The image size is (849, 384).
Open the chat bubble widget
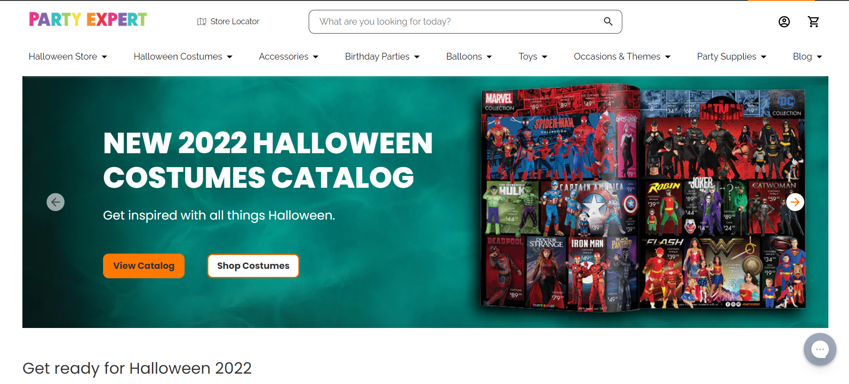pyautogui.click(x=820, y=349)
